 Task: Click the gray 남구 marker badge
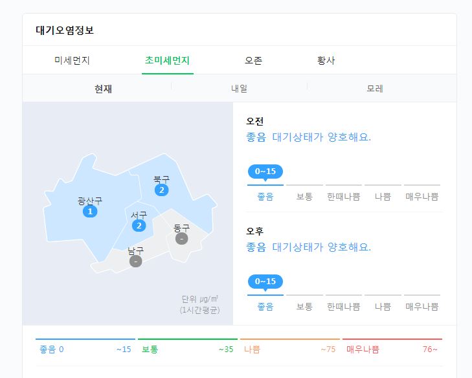[135, 261]
